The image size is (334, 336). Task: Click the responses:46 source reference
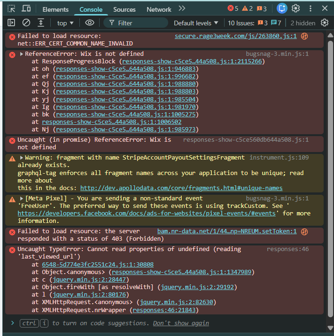point(287,249)
